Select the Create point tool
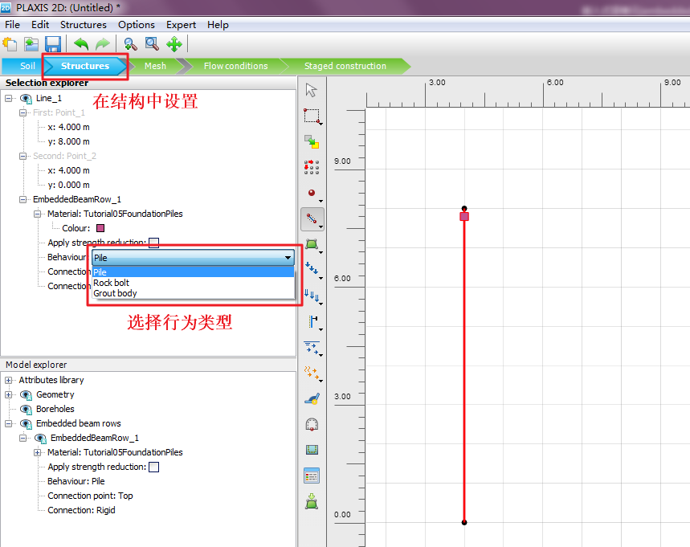This screenshot has height=547, width=690. [x=312, y=194]
